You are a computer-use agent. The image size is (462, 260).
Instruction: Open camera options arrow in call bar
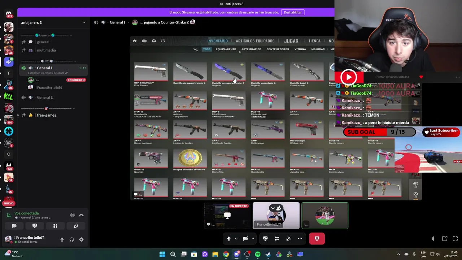click(x=253, y=238)
